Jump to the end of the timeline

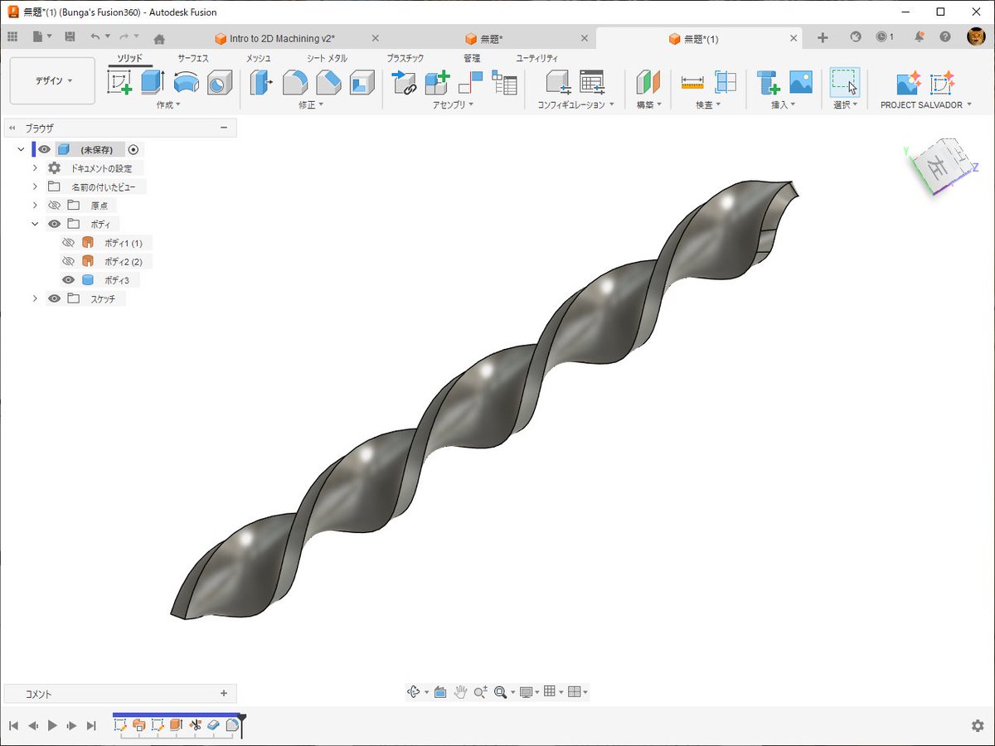[x=91, y=725]
